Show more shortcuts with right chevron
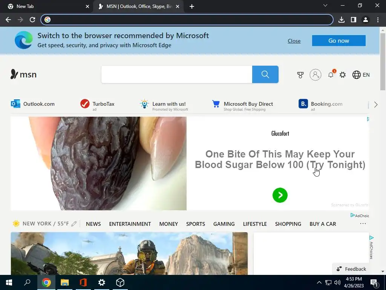 376,105
